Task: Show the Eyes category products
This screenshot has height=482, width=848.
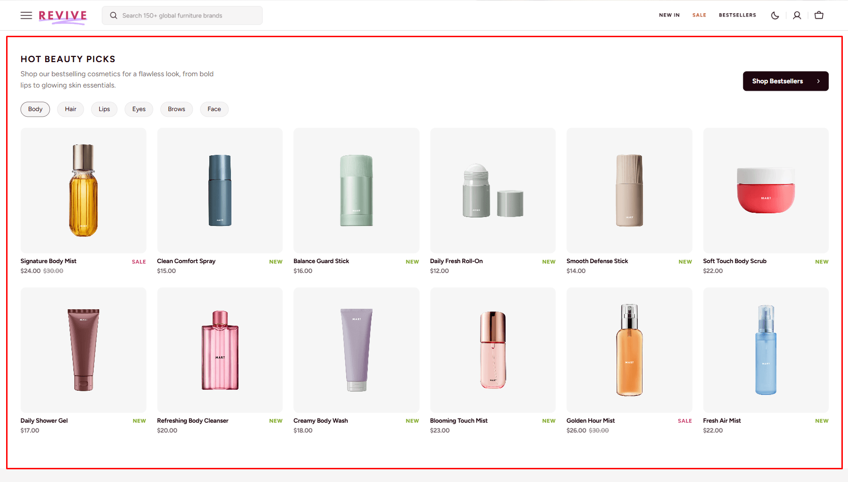Action: coord(139,109)
